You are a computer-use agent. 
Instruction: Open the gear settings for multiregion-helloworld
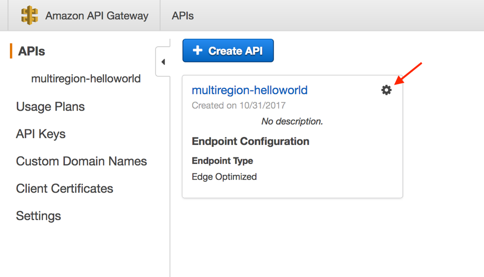coord(386,90)
